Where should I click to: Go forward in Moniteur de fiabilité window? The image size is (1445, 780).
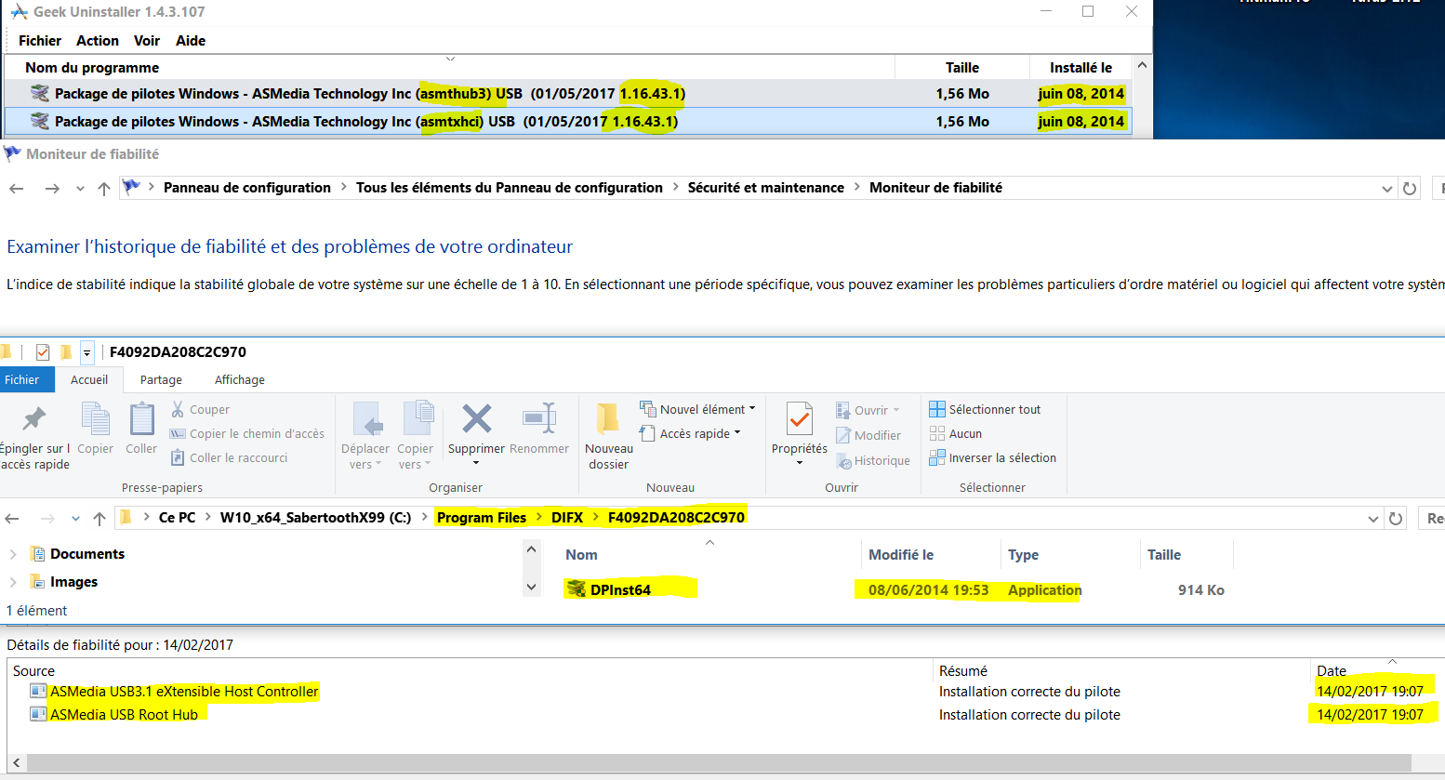52,188
